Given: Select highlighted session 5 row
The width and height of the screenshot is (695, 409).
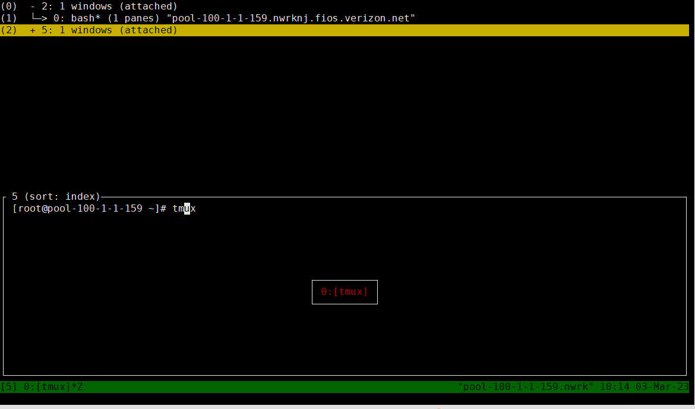Looking at the screenshot, I should (x=345, y=30).
